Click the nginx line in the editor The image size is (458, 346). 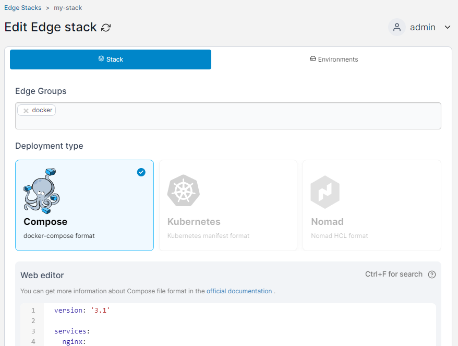pyautogui.click(x=74, y=342)
